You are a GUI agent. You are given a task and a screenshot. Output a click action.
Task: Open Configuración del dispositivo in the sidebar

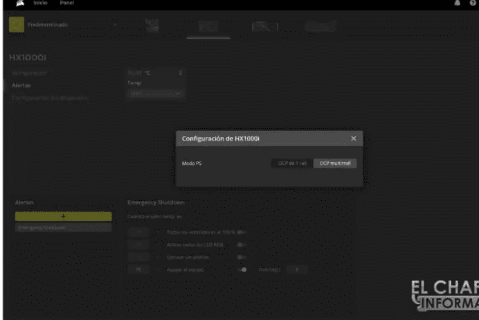pyautogui.click(x=50, y=98)
